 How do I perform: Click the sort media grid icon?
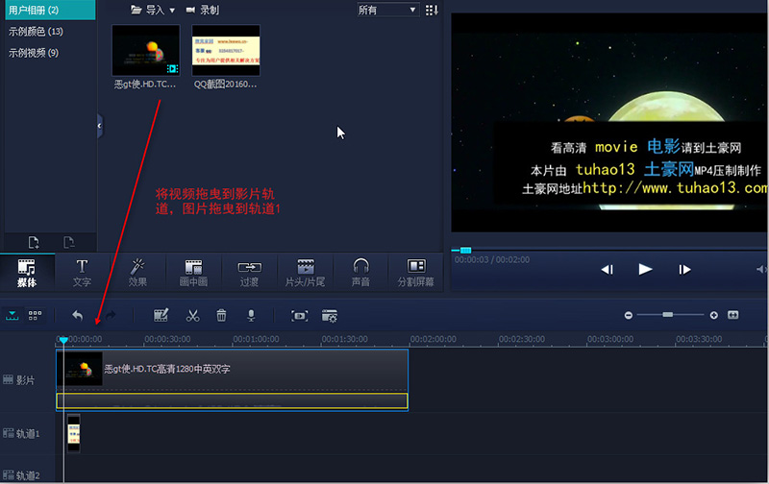[x=432, y=10]
